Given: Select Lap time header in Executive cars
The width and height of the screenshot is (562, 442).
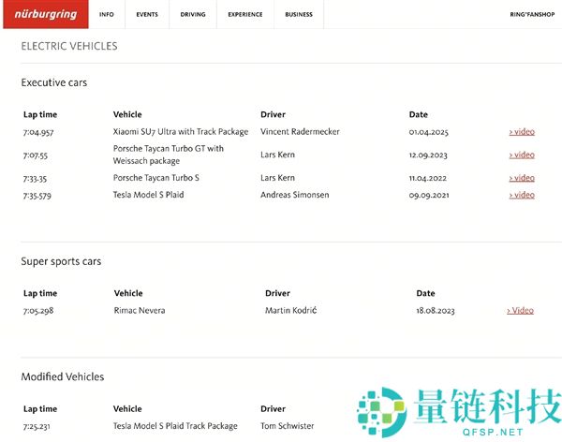Looking at the screenshot, I should pos(40,114).
